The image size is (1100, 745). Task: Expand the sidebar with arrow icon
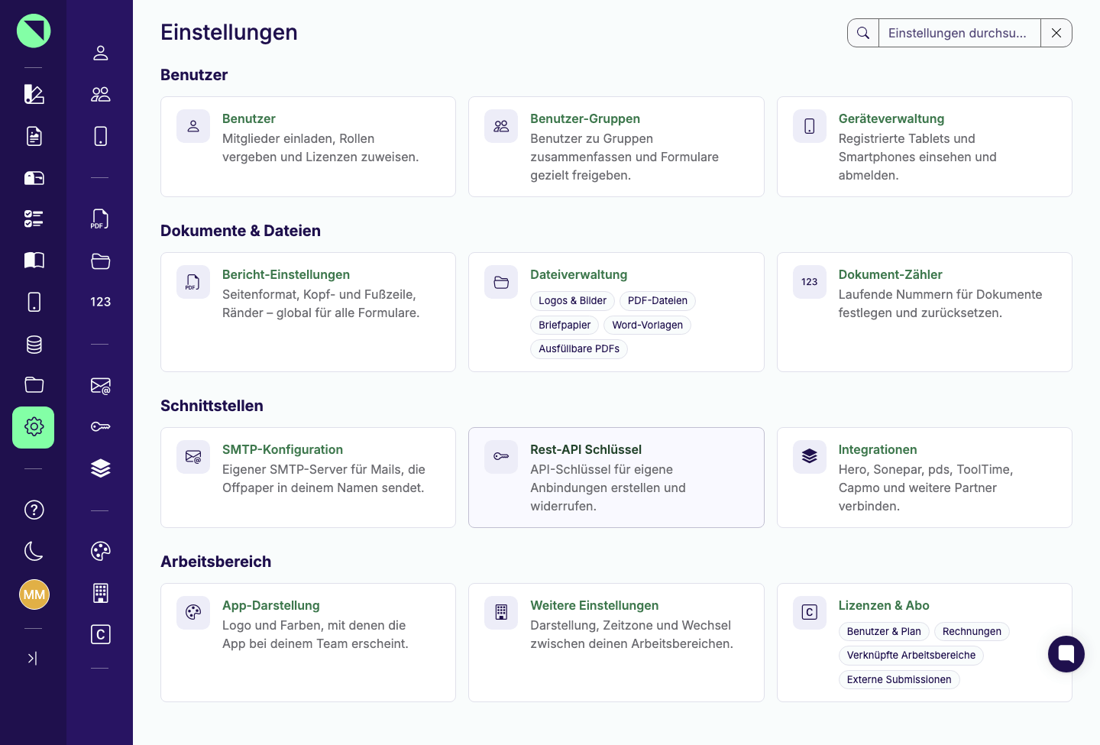click(x=33, y=658)
